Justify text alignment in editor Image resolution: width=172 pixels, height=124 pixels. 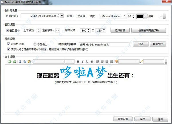point(111,62)
